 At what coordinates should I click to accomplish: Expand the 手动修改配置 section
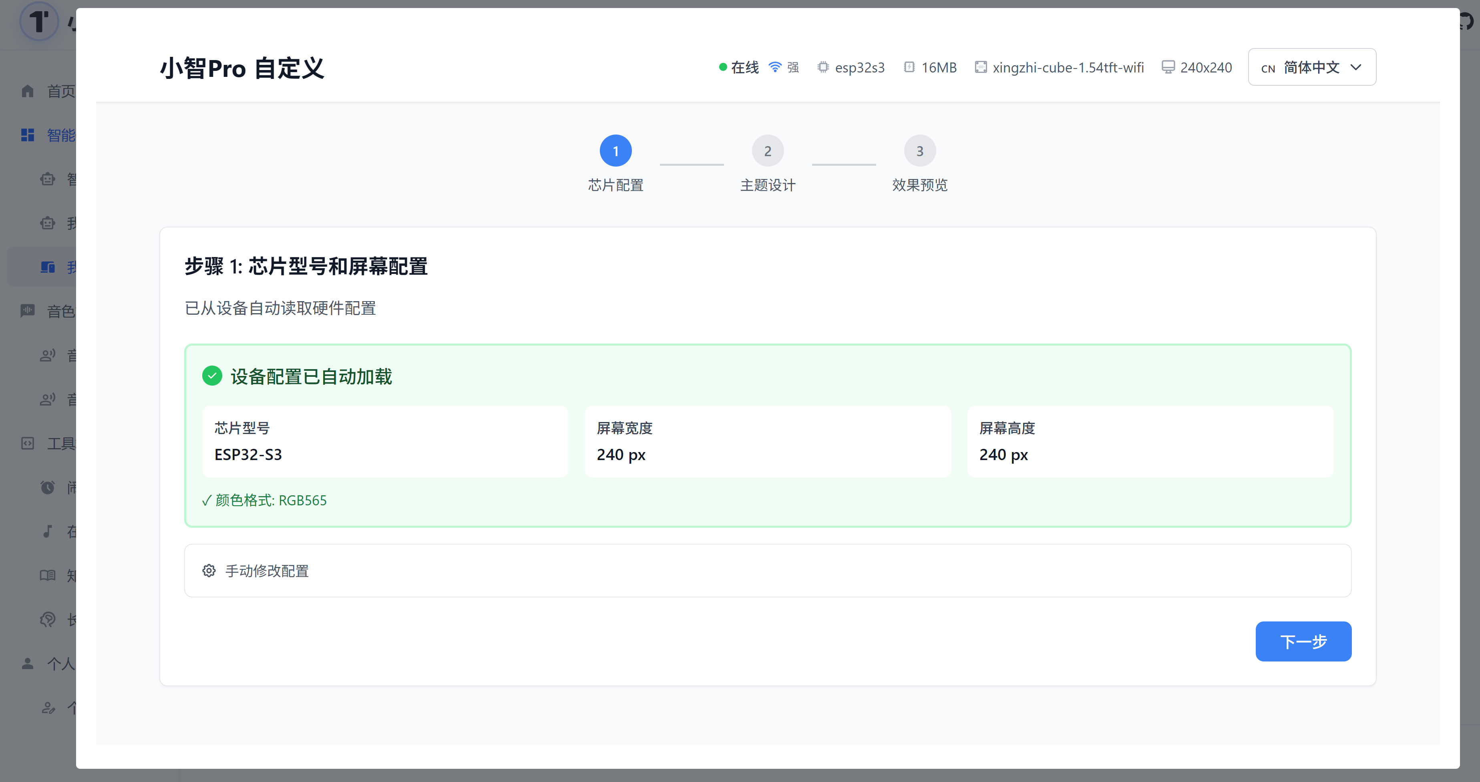point(767,571)
